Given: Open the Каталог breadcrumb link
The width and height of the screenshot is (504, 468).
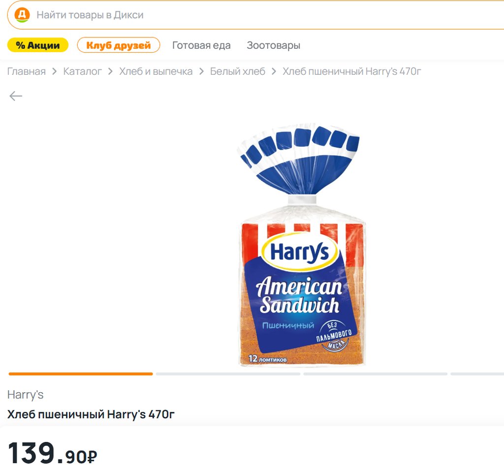Looking at the screenshot, I should (x=83, y=72).
